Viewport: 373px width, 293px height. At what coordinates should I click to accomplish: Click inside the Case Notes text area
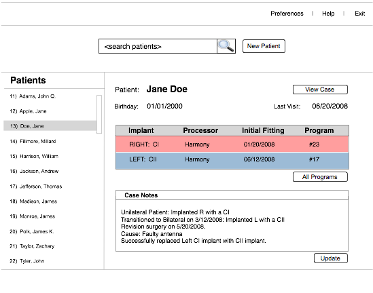[x=232, y=226]
